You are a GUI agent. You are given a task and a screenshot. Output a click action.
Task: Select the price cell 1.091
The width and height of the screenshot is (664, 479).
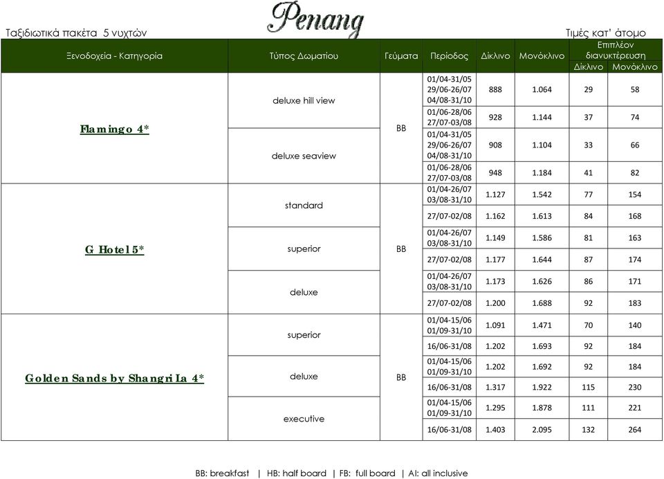(495, 325)
